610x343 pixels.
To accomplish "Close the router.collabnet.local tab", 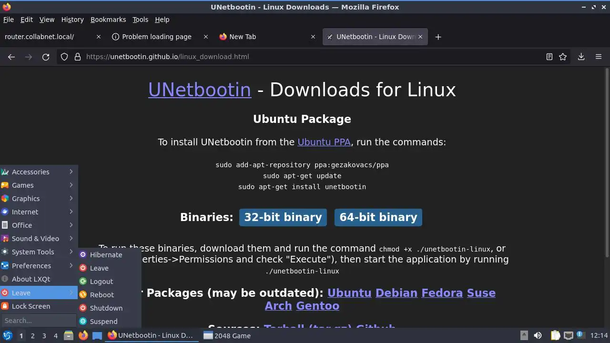I will click(99, 37).
